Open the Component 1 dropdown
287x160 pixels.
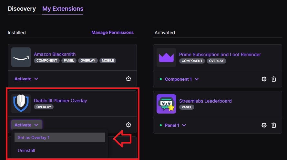click(x=182, y=79)
